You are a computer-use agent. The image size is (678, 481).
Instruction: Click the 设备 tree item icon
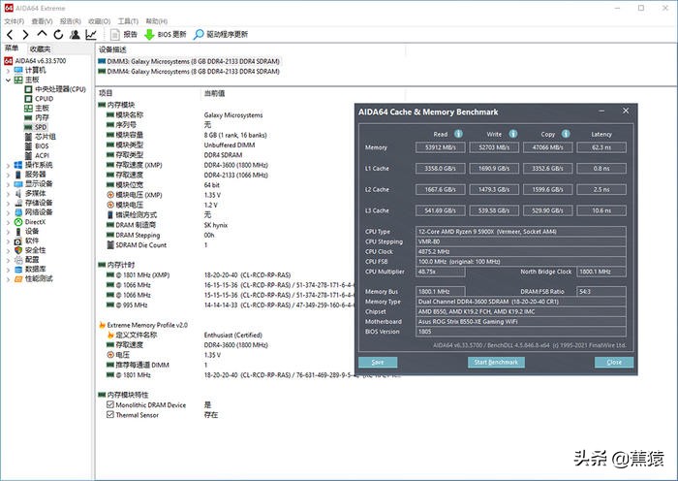pos(18,232)
